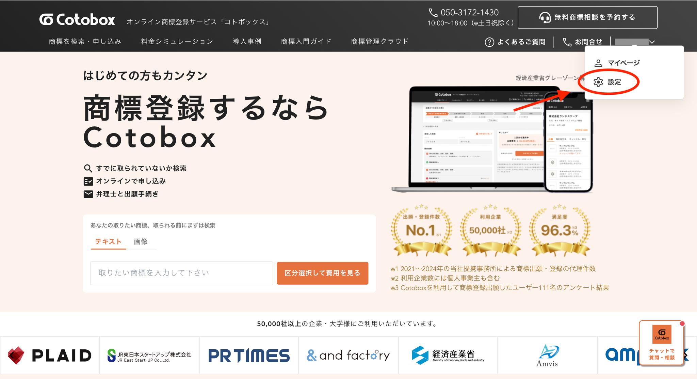Open 商標管理クラウド navigation link
697x379 pixels.
click(x=380, y=42)
